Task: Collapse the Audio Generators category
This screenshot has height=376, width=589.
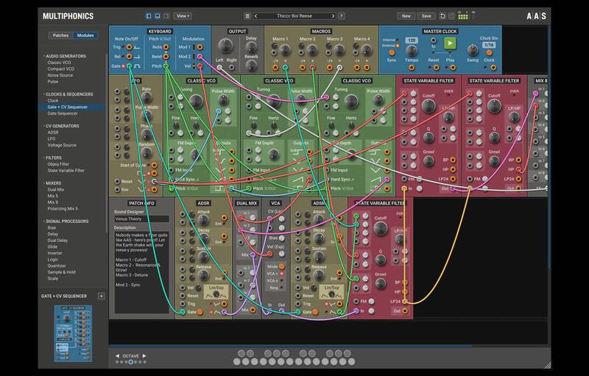Action: click(x=41, y=56)
